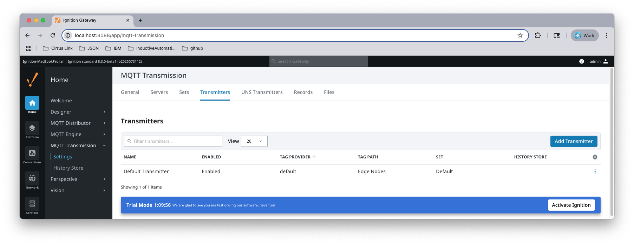
Task: Open Chrome three-dot menu
Action: pos(607,35)
